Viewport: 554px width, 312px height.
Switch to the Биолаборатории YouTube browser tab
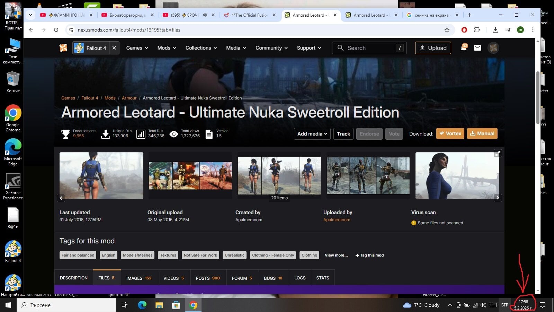pos(128,15)
